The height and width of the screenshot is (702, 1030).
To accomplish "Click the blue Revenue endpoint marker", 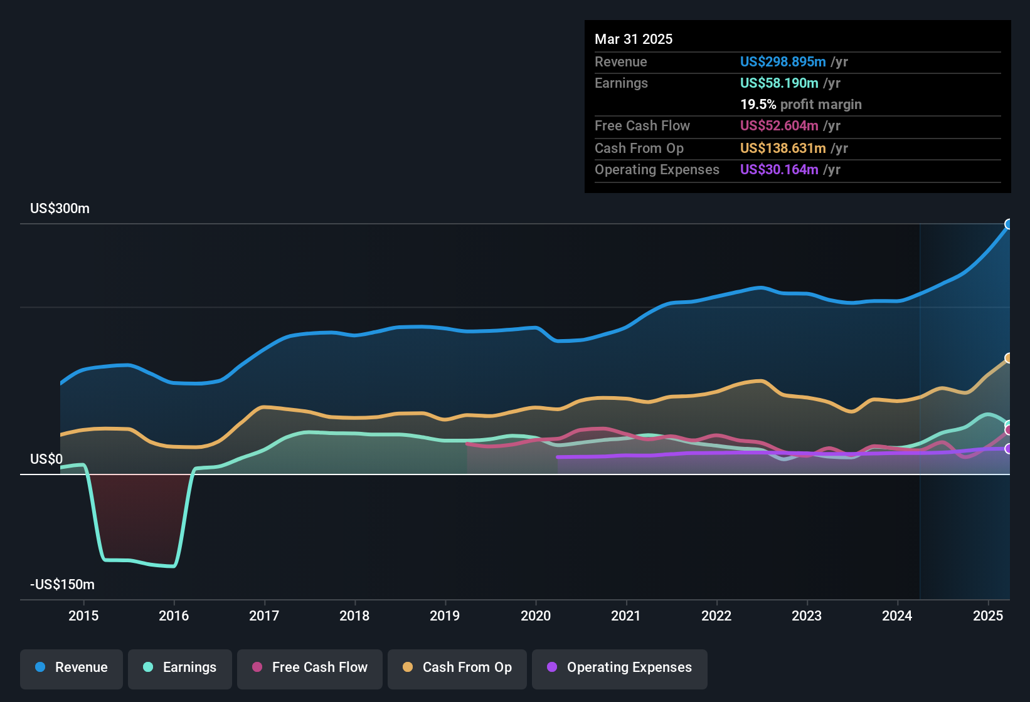I will [1009, 224].
